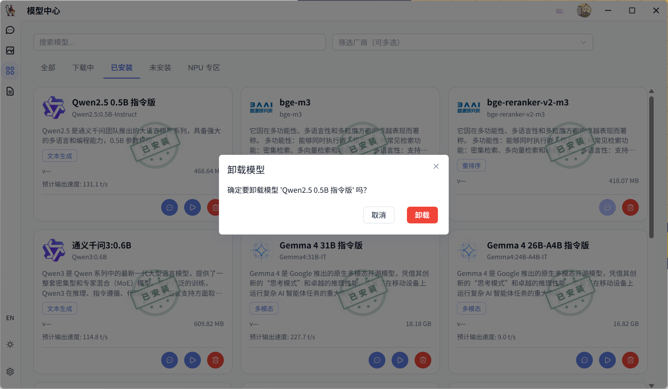Delete Gemma 4 26B-A4B 指令版 trash icon

pos(630,360)
